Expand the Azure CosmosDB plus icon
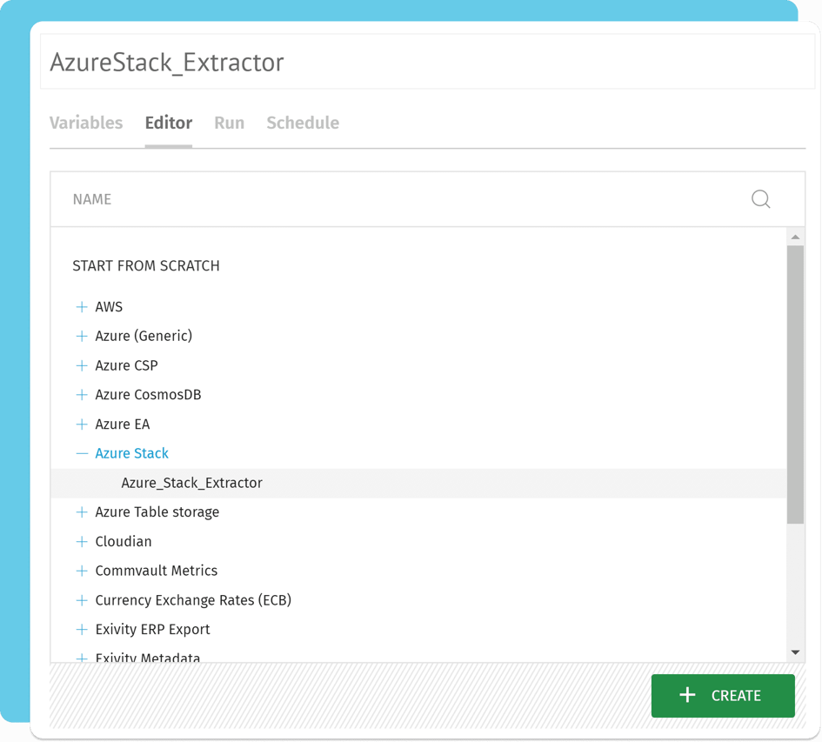Screen dimensions: 822x742 82,395
